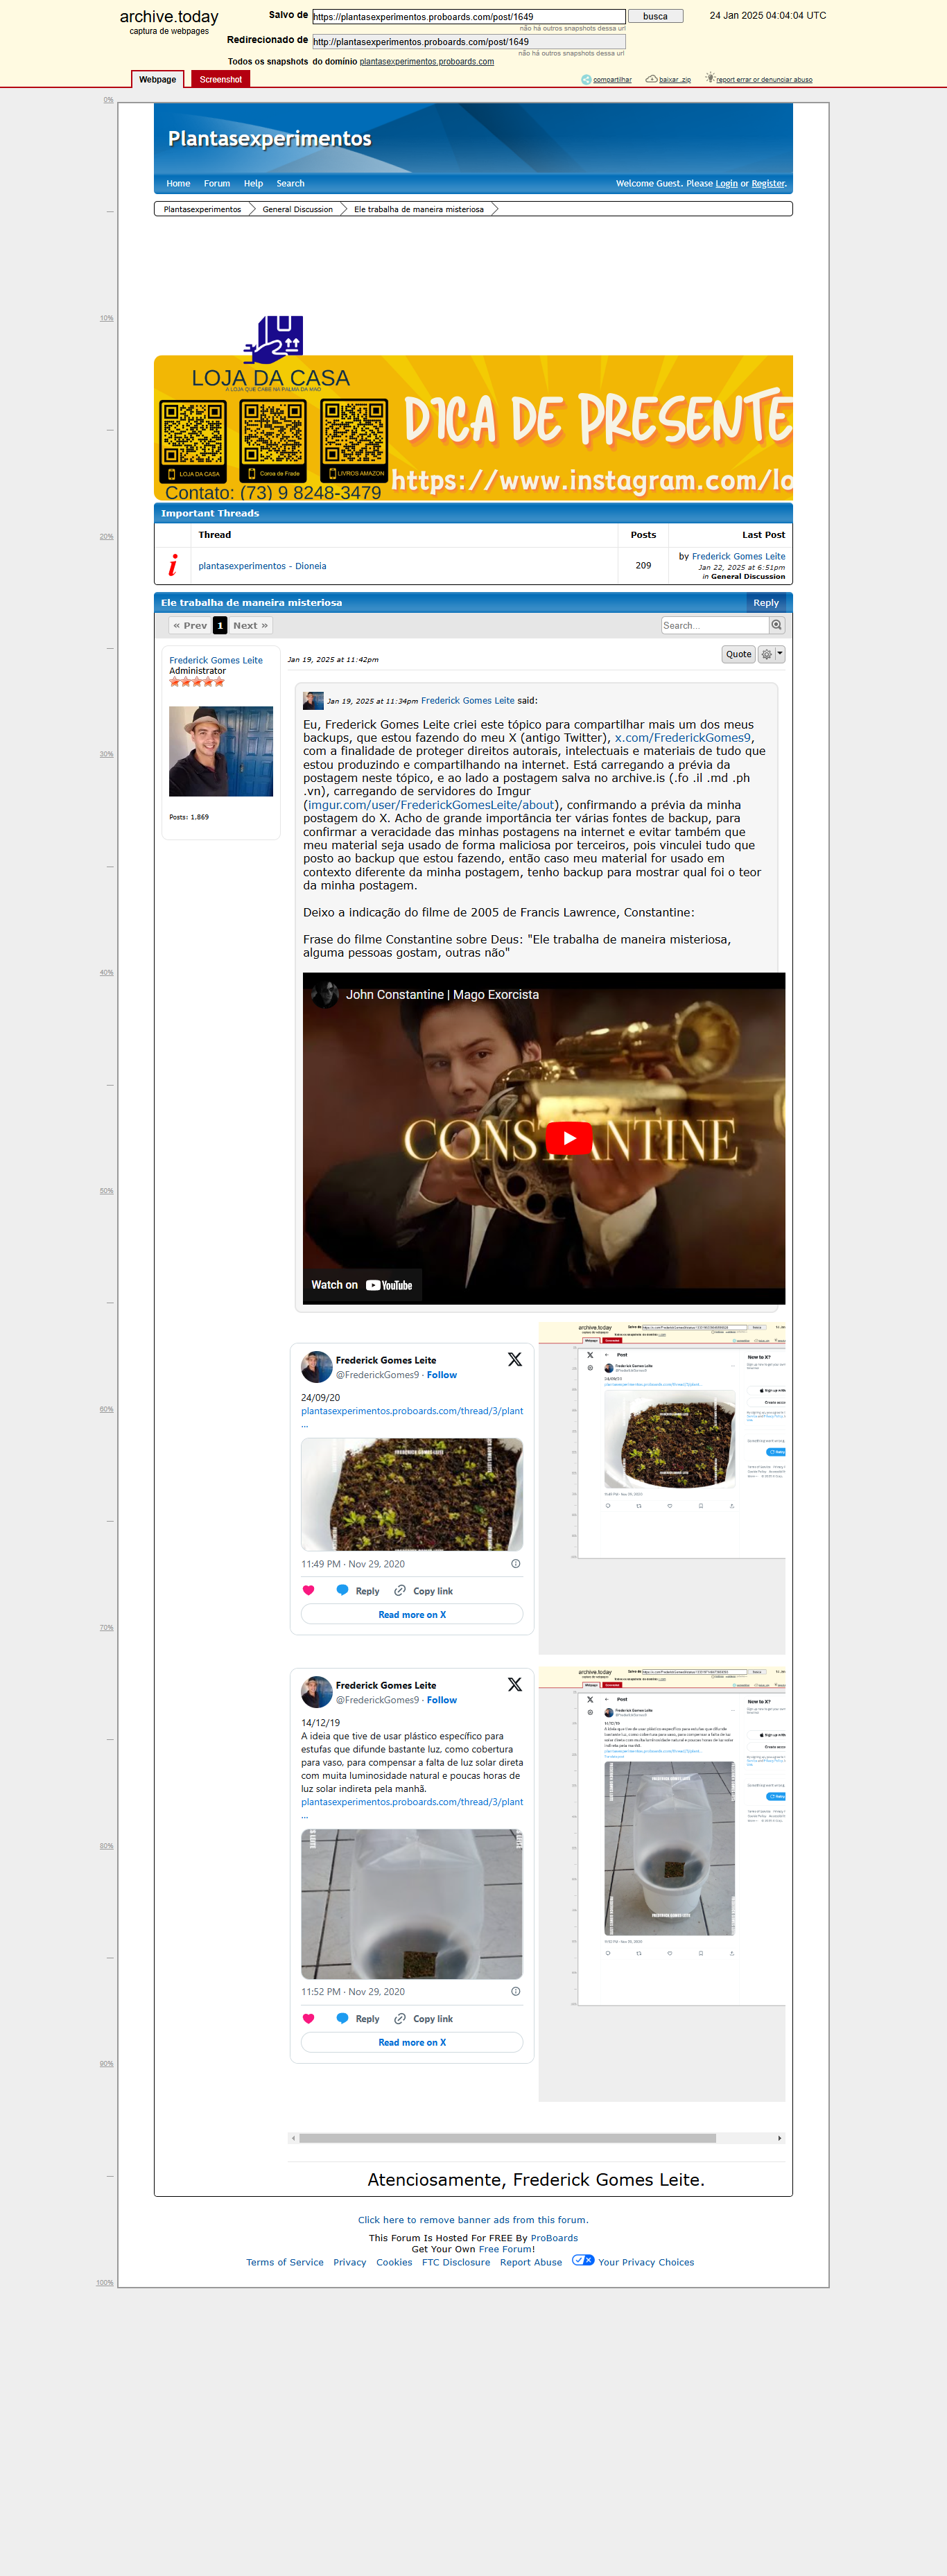The width and height of the screenshot is (947, 2576).
Task: Click the x.com/FrederickGomes9 link
Action: (682, 738)
